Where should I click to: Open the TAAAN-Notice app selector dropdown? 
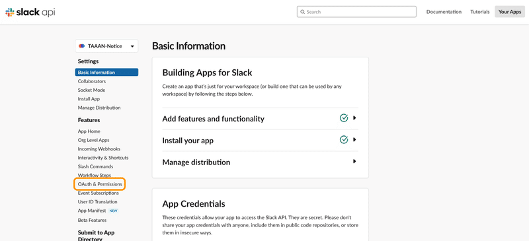click(106, 46)
